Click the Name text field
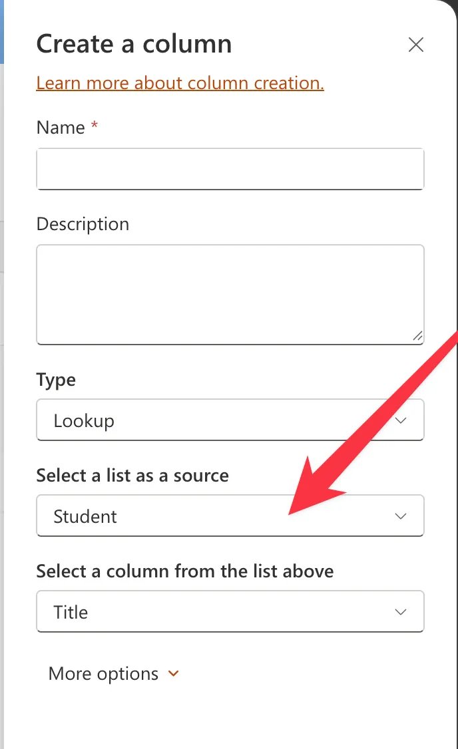The height and width of the screenshot is (749, 458). click(230, 169)
